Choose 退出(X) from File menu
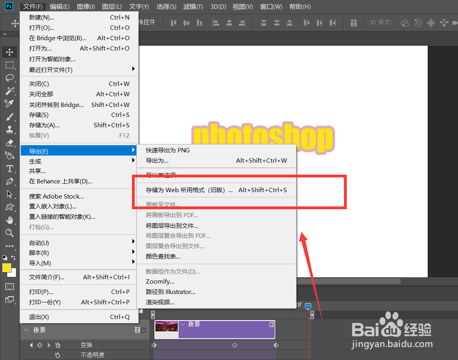Viewport: 458px width, 360px height. (x=79, y=317)
